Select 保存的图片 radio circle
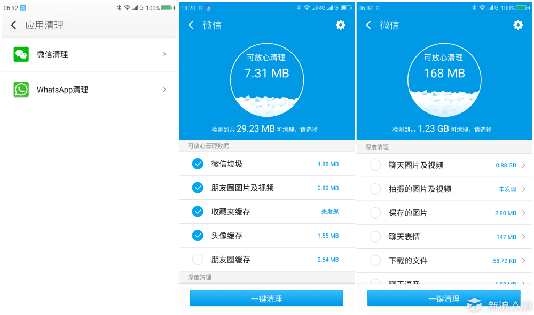The width and height of the screenshot is (534, 315). [375, 213]
